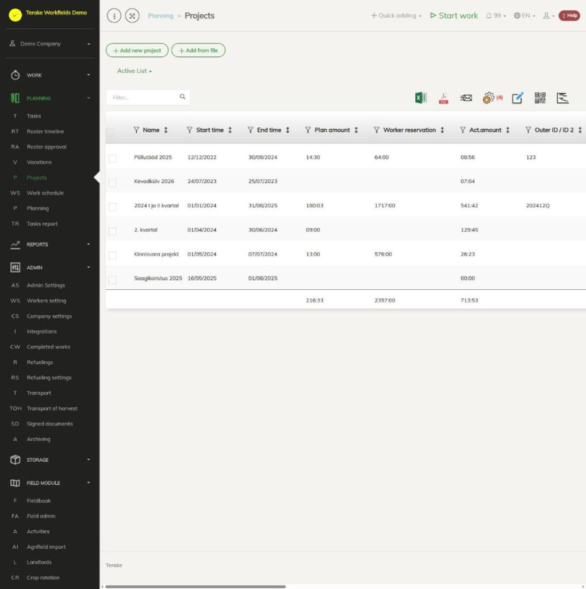Click Add from file button
Viewport: 586px width, 589px height.
pos(198,51)
